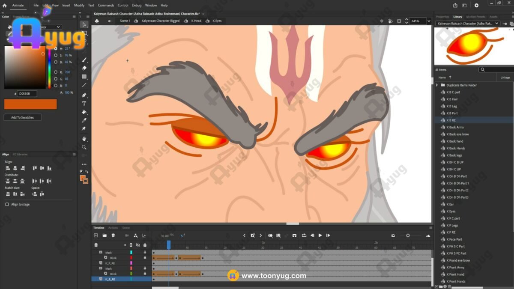
Task: Delete layer using timeline trash icon
Action: pyautogui.click(x=113, y=235)
